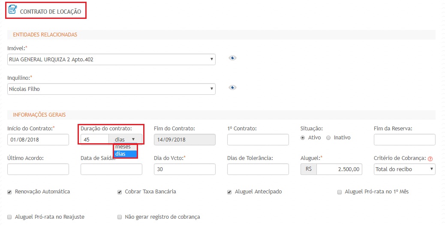Viewport: 445px width, 226px height.
Task: Click the Início do Contrato date field
Action: (x=38, y=140)
